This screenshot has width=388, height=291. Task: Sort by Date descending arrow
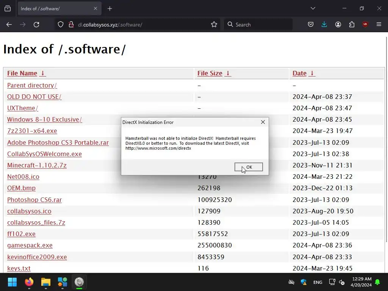[x=312, y=73]
